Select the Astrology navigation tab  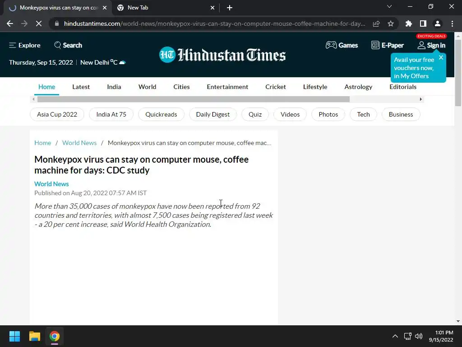(358, 87)
